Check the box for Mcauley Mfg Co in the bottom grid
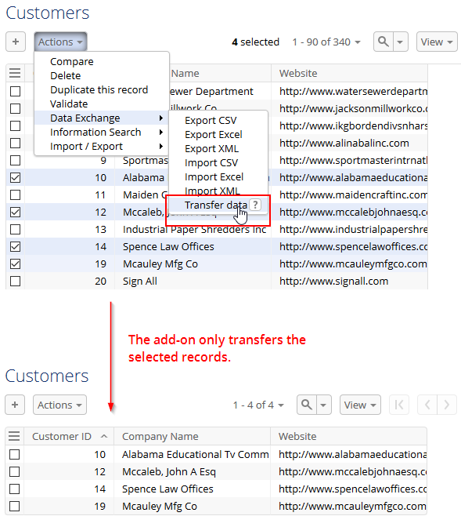The width and height of the screenshot is (461, 527). point(14,506)
